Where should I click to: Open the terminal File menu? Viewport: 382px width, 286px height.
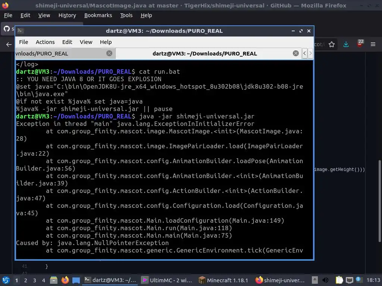24,42
